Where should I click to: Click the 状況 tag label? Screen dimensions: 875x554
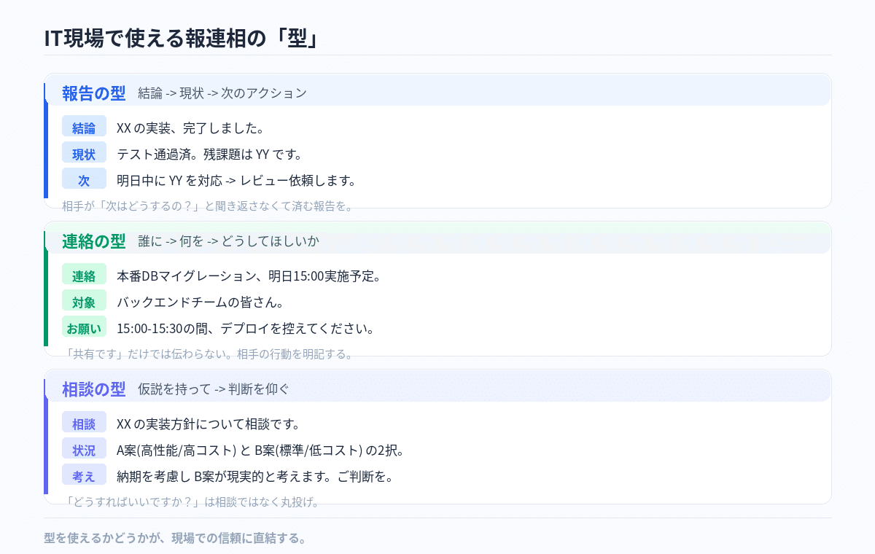[84, 450]
